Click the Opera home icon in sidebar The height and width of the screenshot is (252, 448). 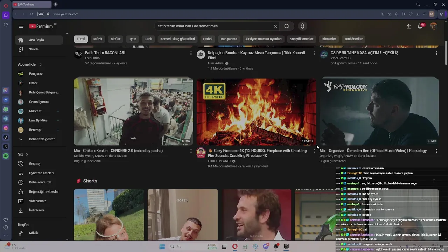click(x=6, y=15)
